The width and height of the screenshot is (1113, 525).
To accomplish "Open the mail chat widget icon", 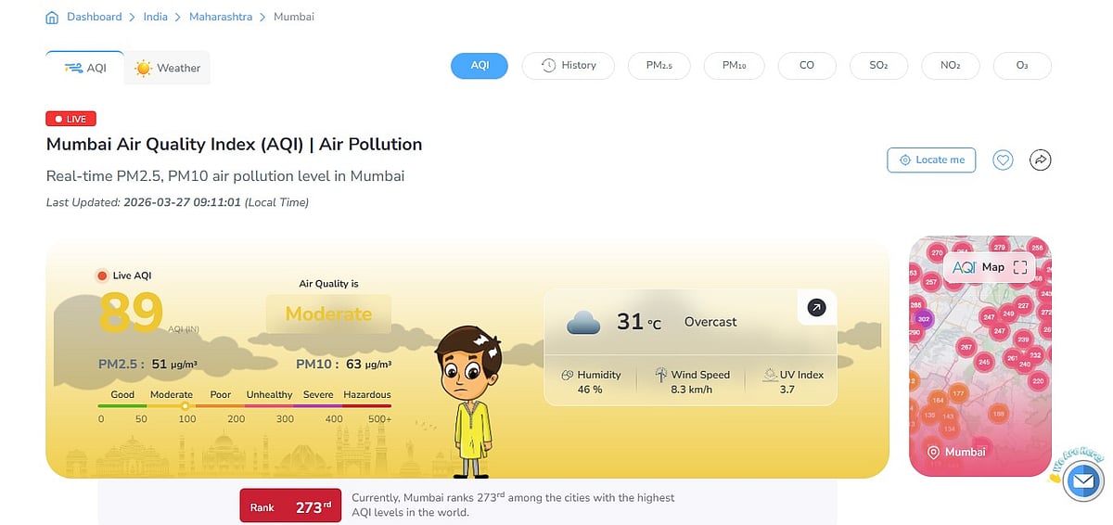I will [x=1082, y=480].
